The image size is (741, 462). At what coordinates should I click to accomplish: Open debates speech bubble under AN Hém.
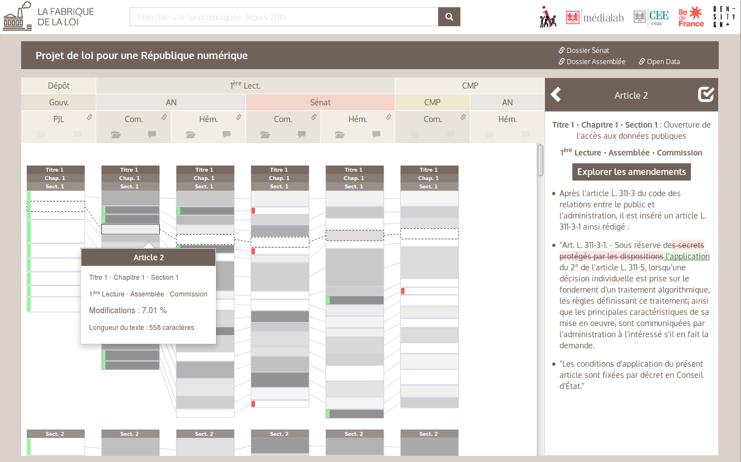[x=227, y=134]
